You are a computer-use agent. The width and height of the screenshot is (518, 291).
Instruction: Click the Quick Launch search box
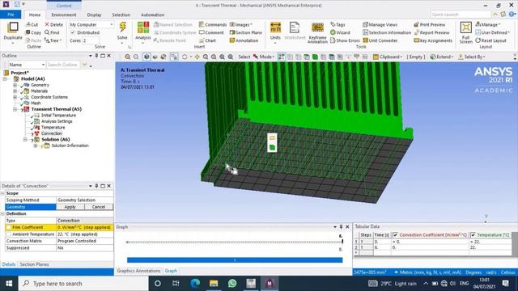(461, 15)
